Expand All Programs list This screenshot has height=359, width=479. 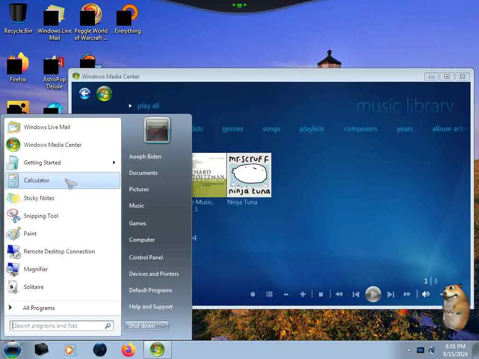(63, 308)
